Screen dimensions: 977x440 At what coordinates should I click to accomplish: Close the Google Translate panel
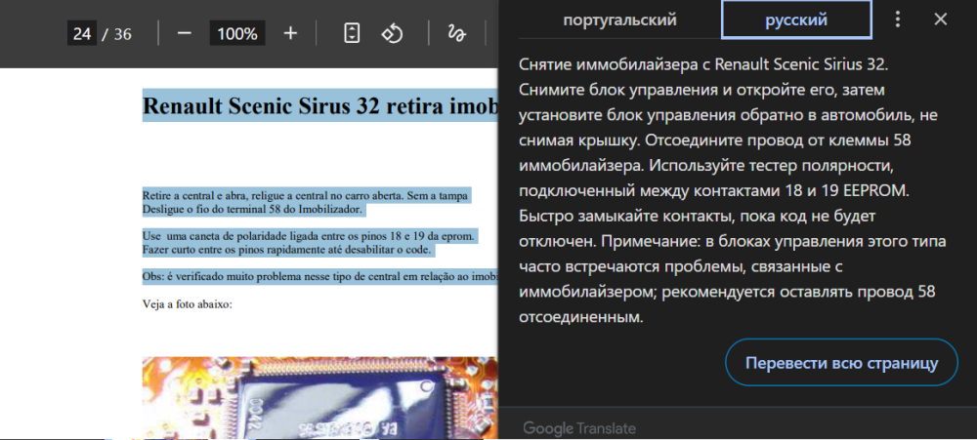(x=941, y=20)
